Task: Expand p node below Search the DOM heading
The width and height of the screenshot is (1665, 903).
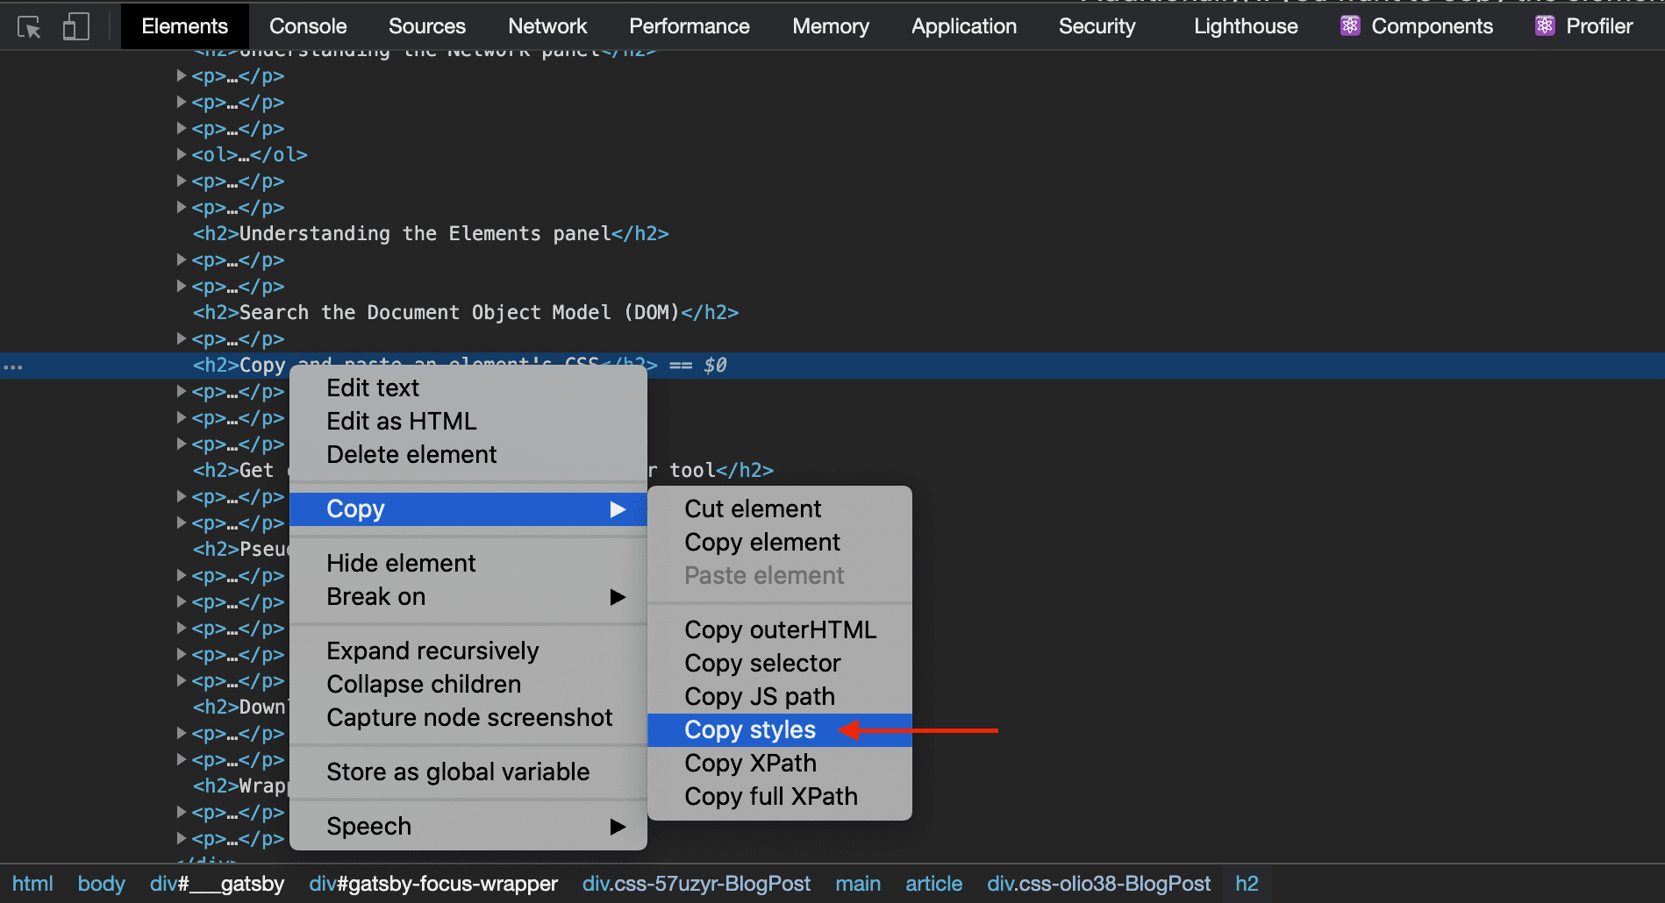Action: point(181,338)
